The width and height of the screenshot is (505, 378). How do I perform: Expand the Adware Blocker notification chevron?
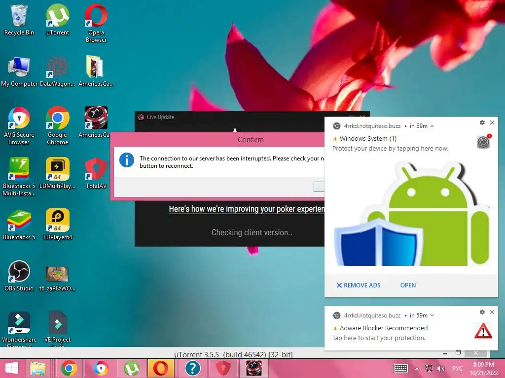[432, 315]
